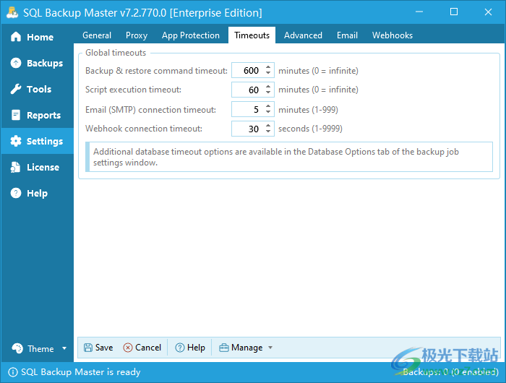This screenshot has height=383, width=506.
Task: Click the Manage button label
Action: [247, 348]
